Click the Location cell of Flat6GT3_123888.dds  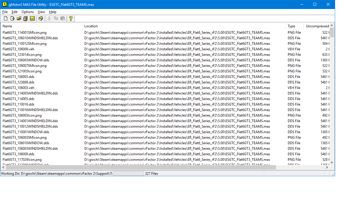coord(177,82)
